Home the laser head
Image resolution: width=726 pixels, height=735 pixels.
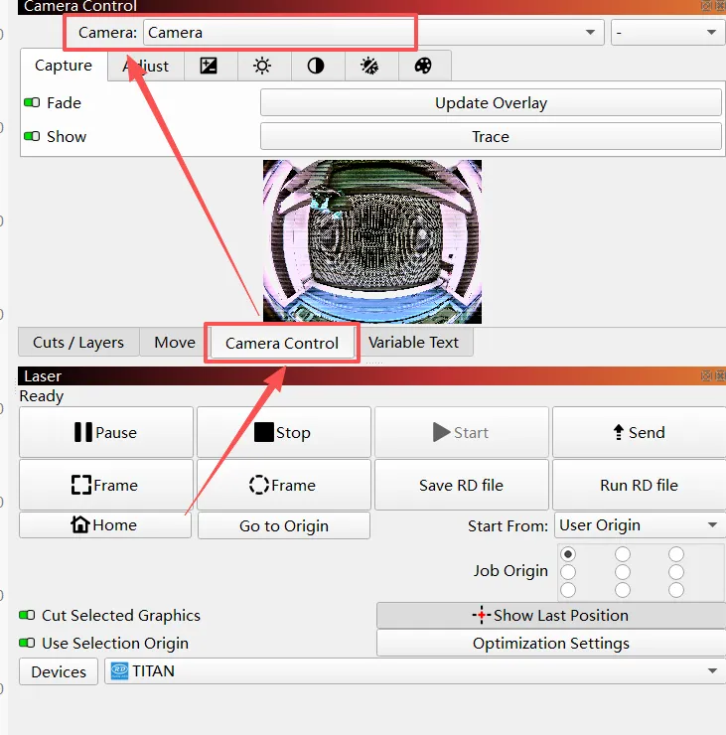105,525
